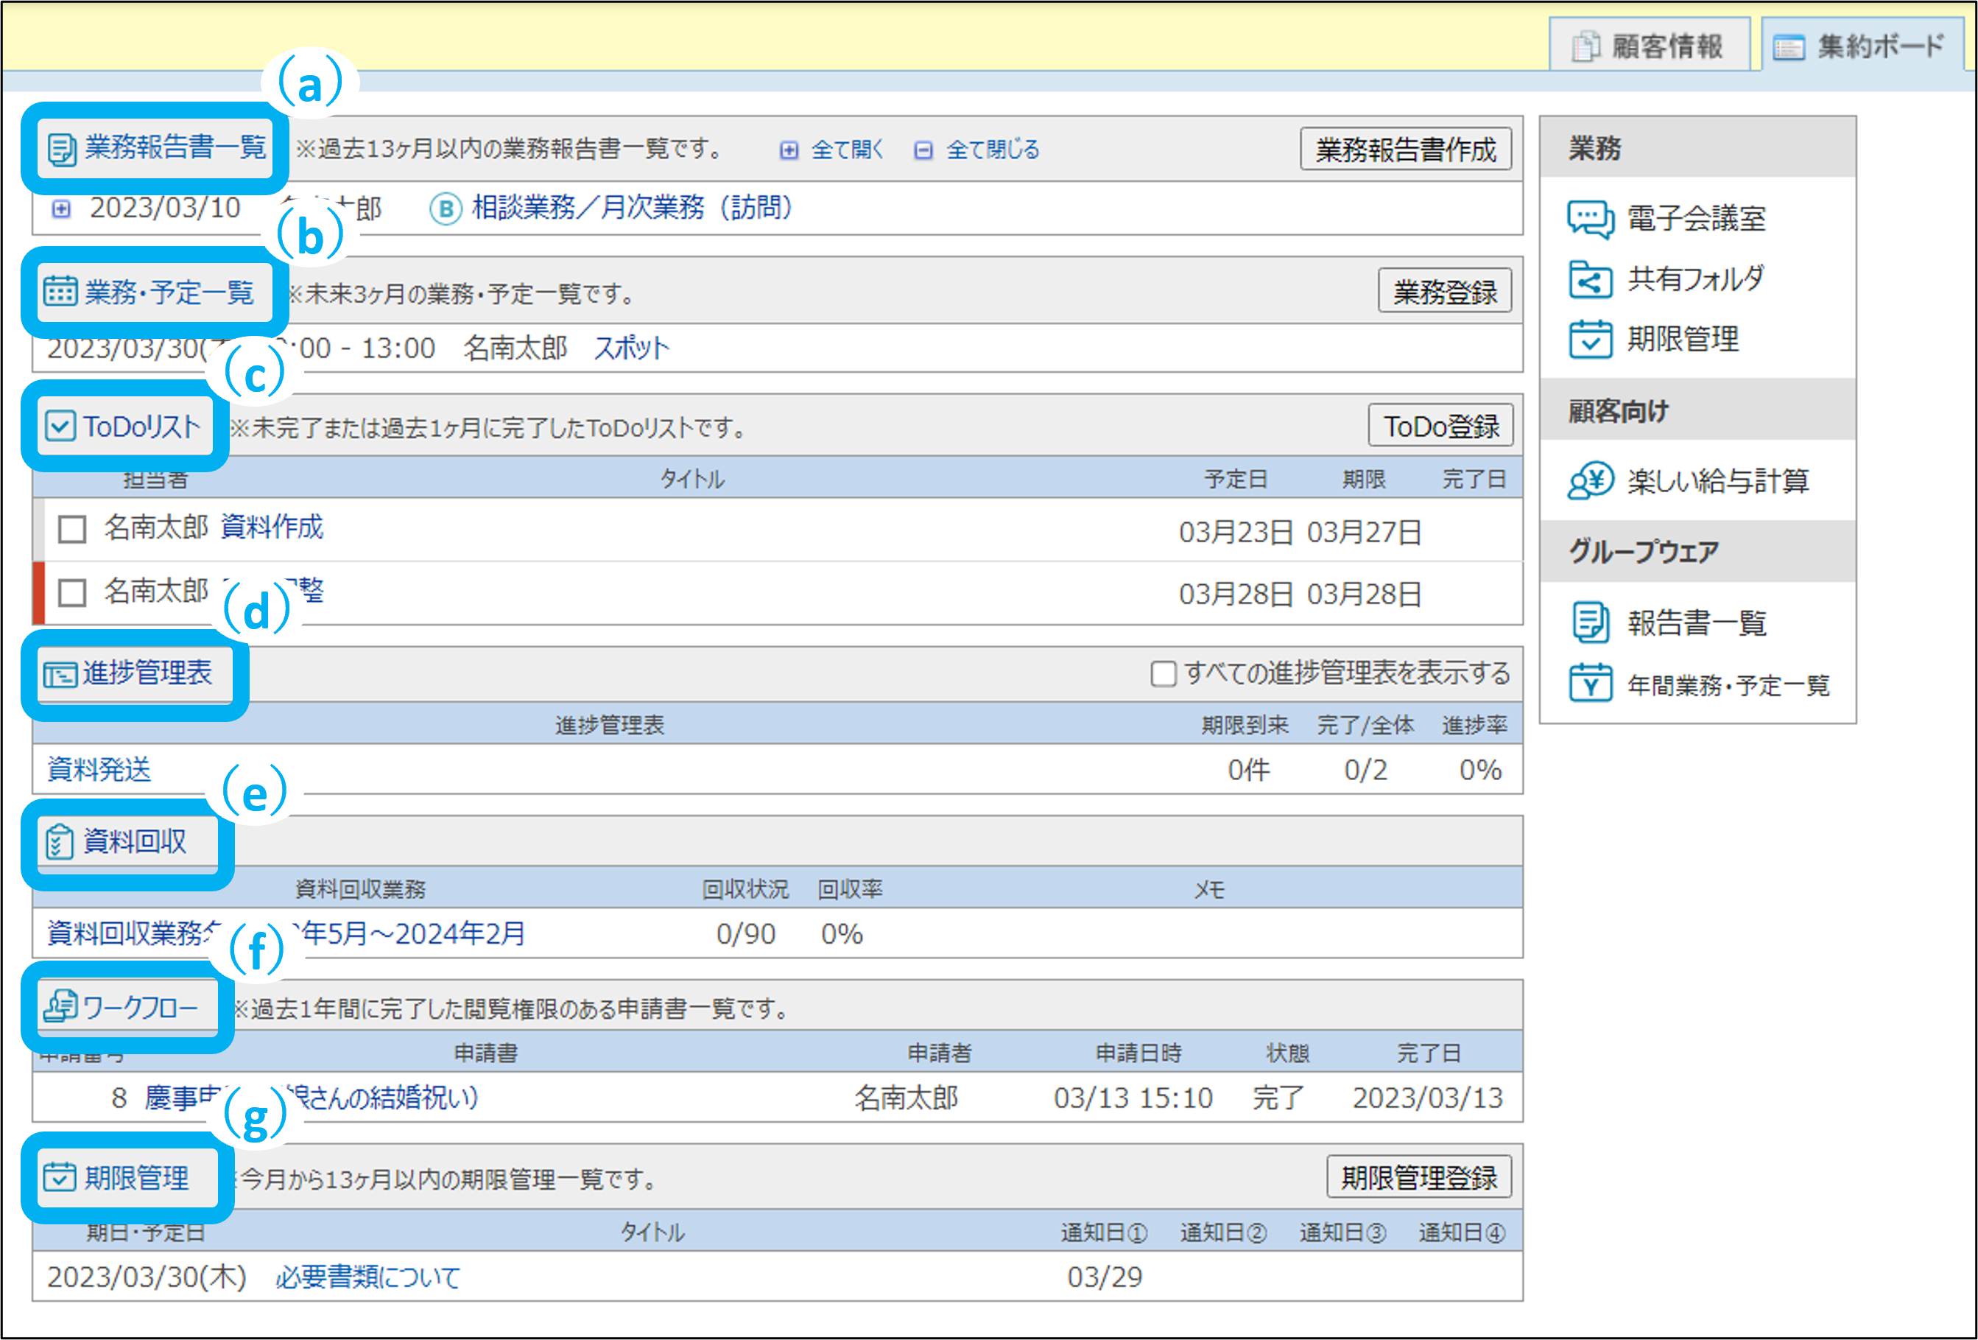Open the 必要書類について link
Viewport: 1978px width, 1340px height.
[367, 1277]
